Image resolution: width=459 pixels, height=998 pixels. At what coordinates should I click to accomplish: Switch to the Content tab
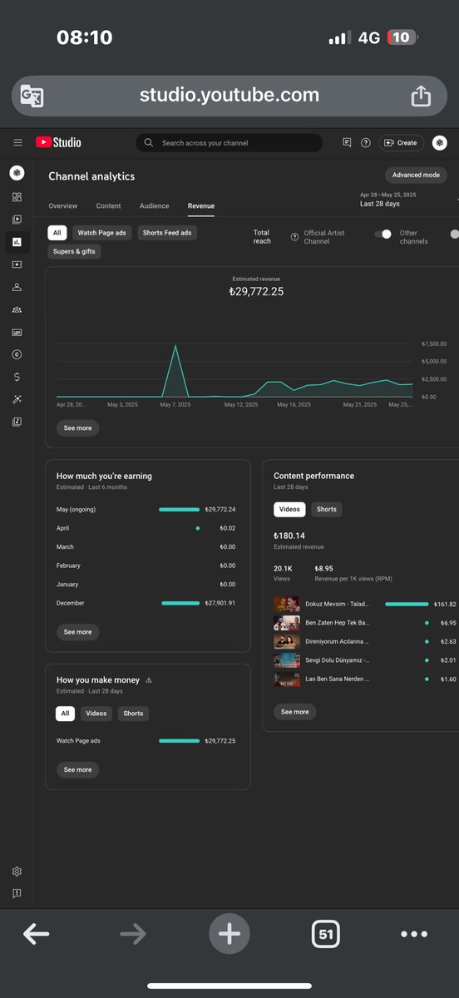[108, 205]
